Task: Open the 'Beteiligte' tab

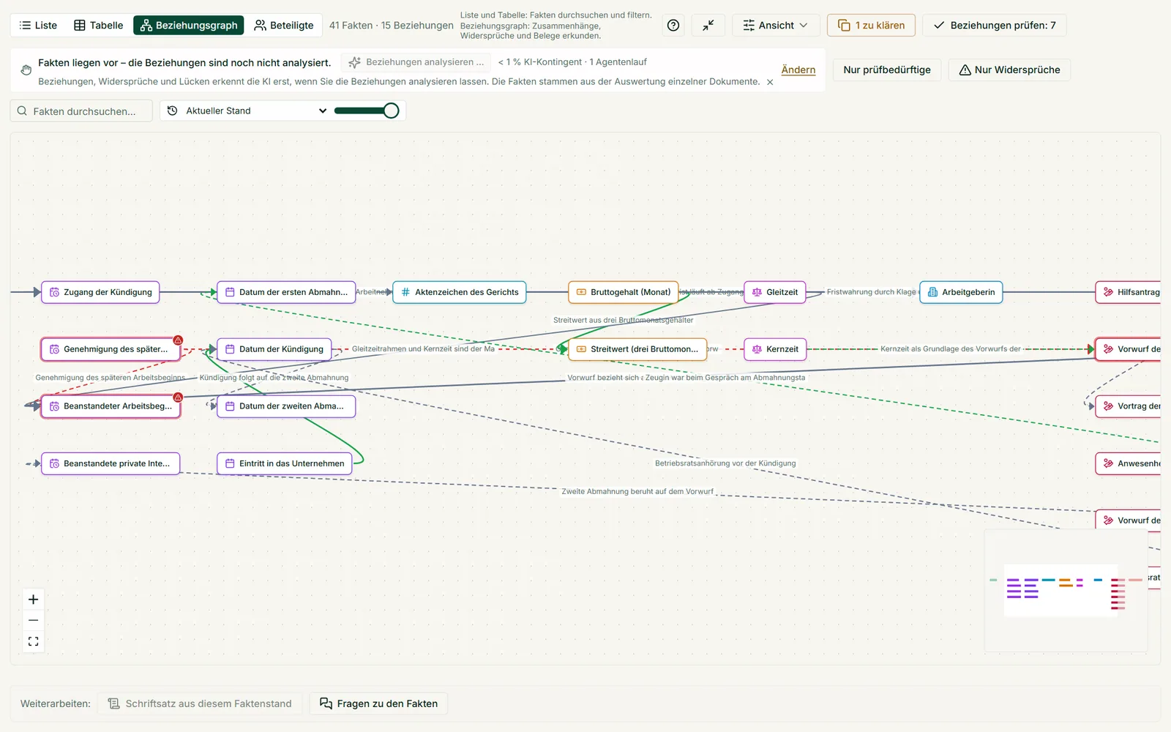Action: 284,26
